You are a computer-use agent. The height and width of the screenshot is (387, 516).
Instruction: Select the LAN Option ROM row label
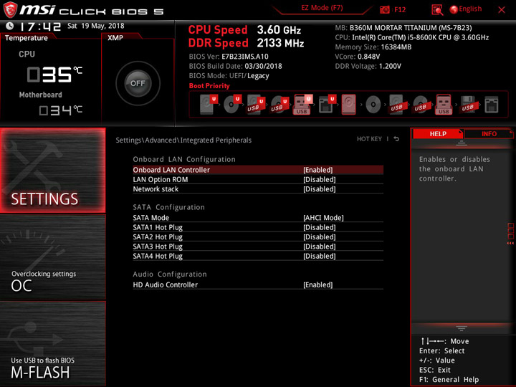(161, 179)
